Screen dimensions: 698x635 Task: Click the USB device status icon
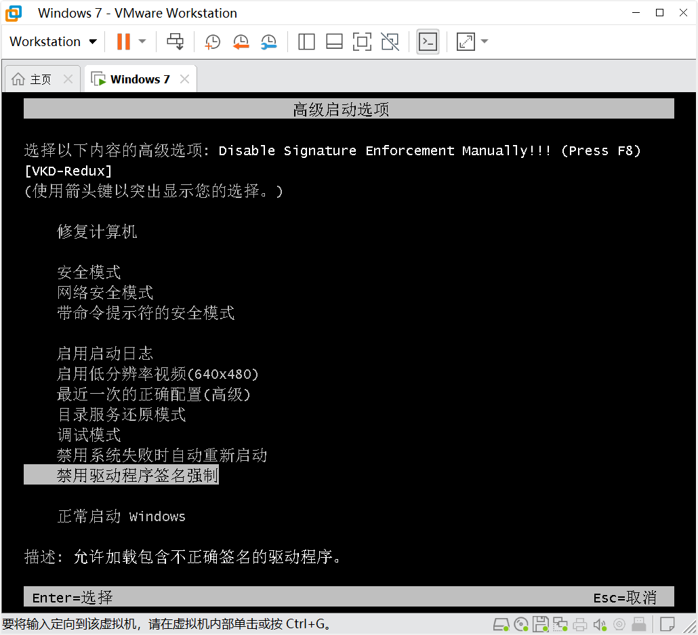click(639, 624)
